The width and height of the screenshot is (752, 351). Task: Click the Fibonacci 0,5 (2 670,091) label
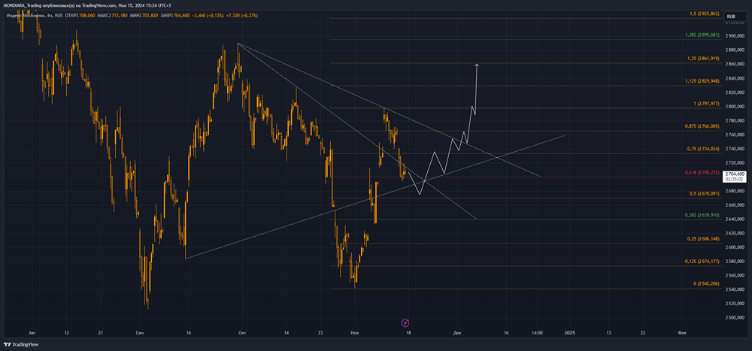[705, 194]
